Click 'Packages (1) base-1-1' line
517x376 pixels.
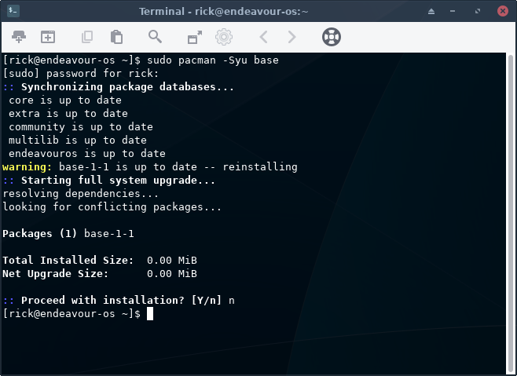click(68, 234)
